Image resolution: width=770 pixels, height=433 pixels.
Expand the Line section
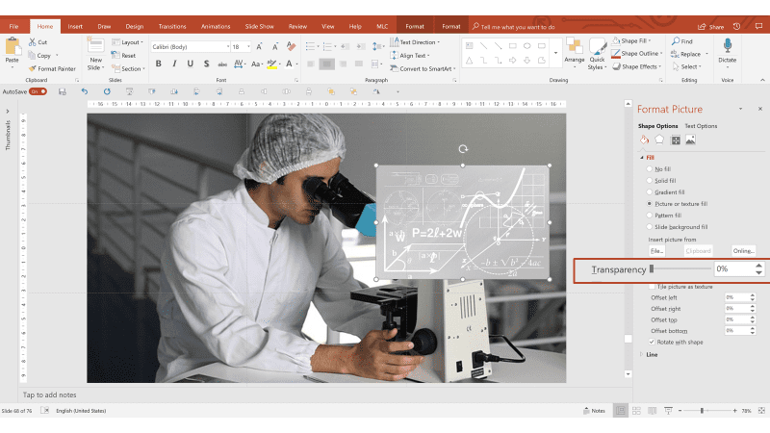point(642,354)
